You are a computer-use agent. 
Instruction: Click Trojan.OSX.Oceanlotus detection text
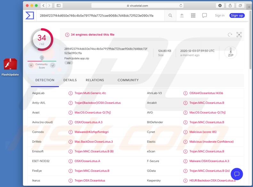[90, 181]
